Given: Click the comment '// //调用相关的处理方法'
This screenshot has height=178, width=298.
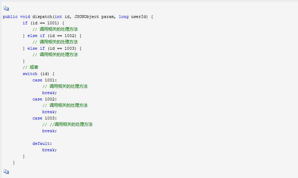Looking at the screenshot, I should pos(67,124).
